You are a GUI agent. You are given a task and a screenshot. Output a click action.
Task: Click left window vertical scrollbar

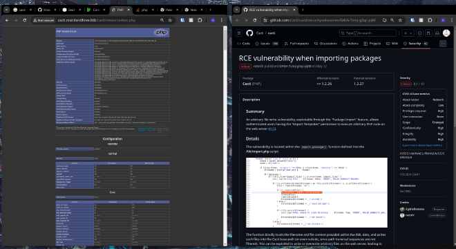[x=225, y=136]
